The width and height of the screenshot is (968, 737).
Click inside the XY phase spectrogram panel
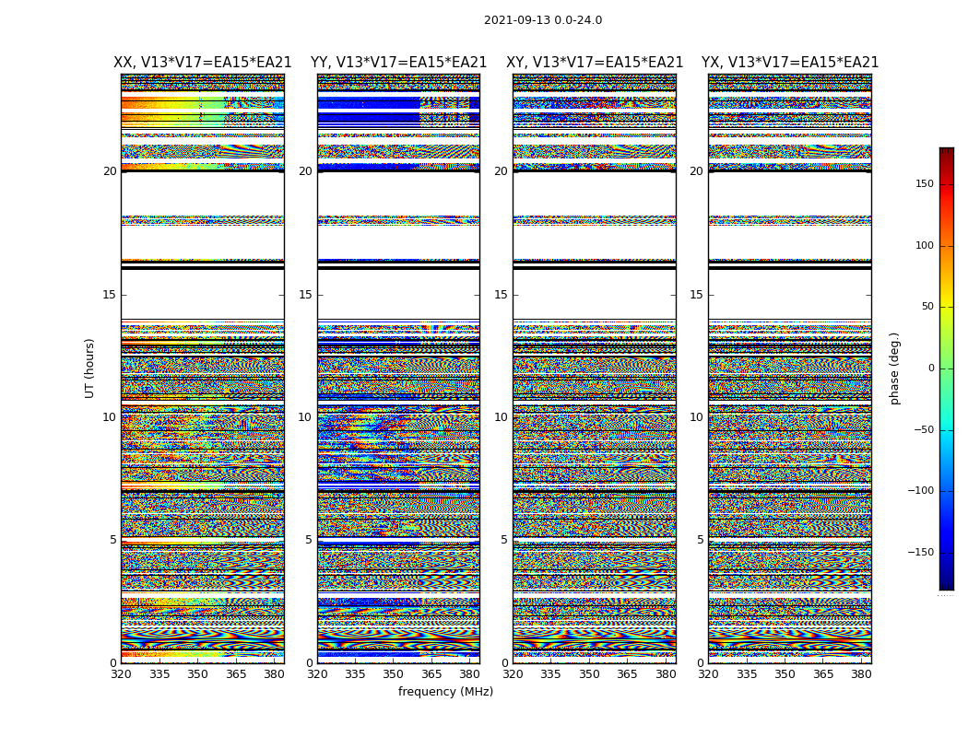[x=595, y=368]
